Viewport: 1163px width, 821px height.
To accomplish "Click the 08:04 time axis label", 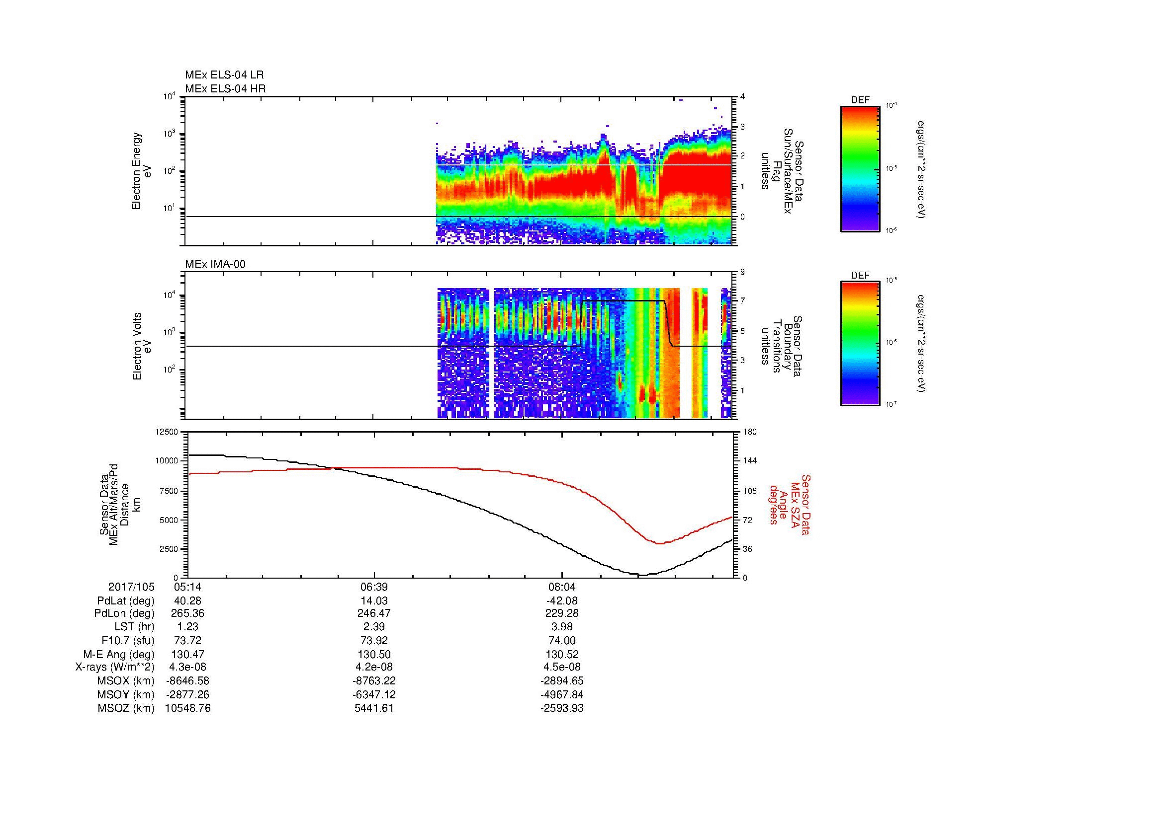I will click(562, 587).
